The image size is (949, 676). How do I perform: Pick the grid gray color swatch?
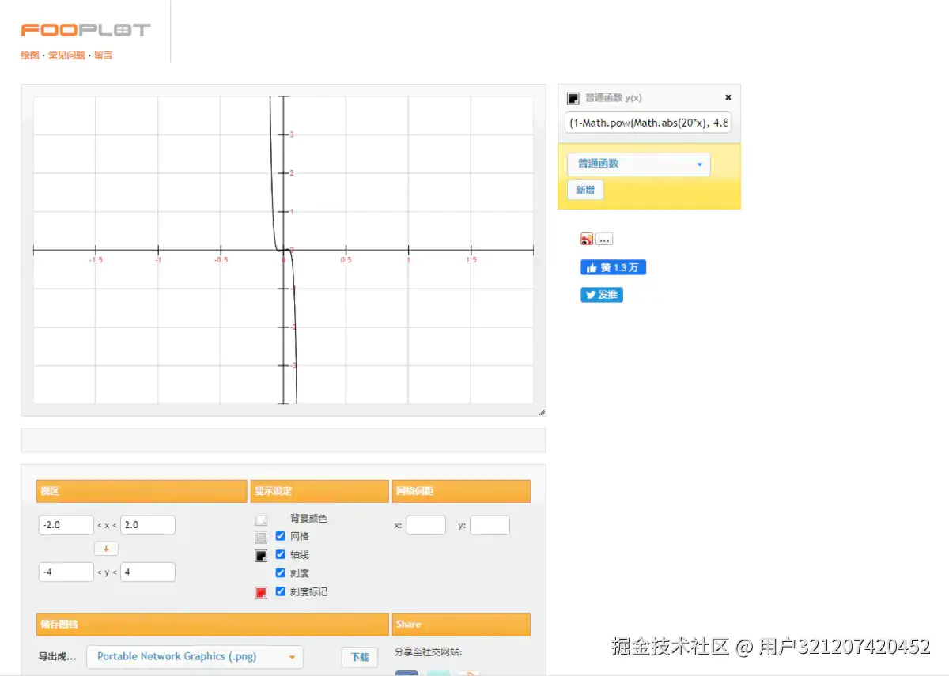(261, 538)
